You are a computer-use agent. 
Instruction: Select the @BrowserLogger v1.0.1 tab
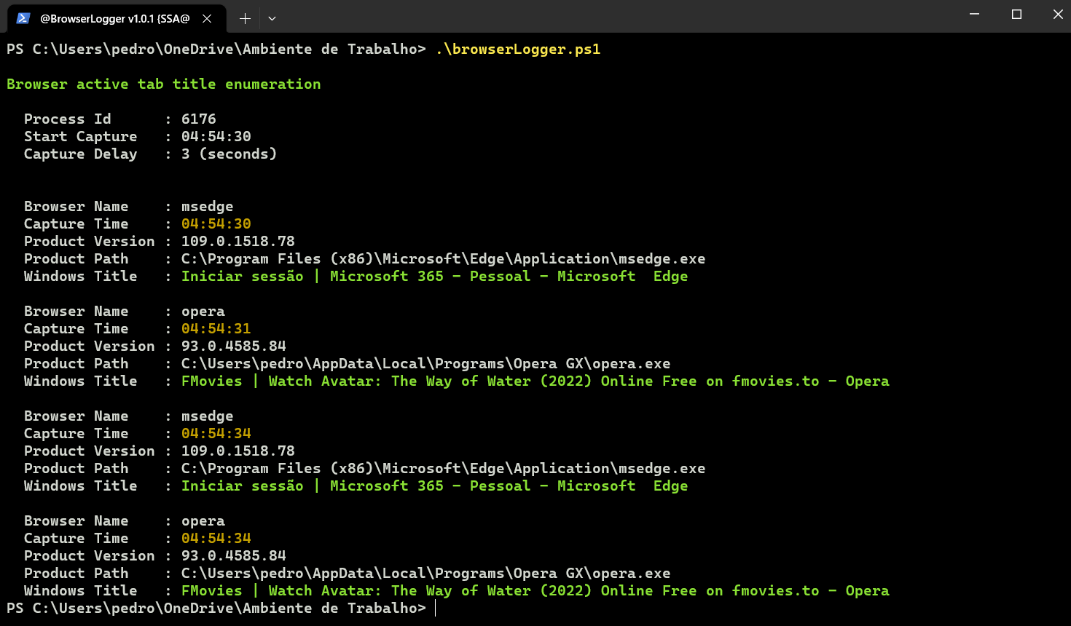tap(116, 18)
